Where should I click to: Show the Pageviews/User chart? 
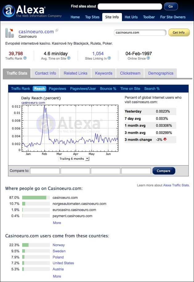83,88
